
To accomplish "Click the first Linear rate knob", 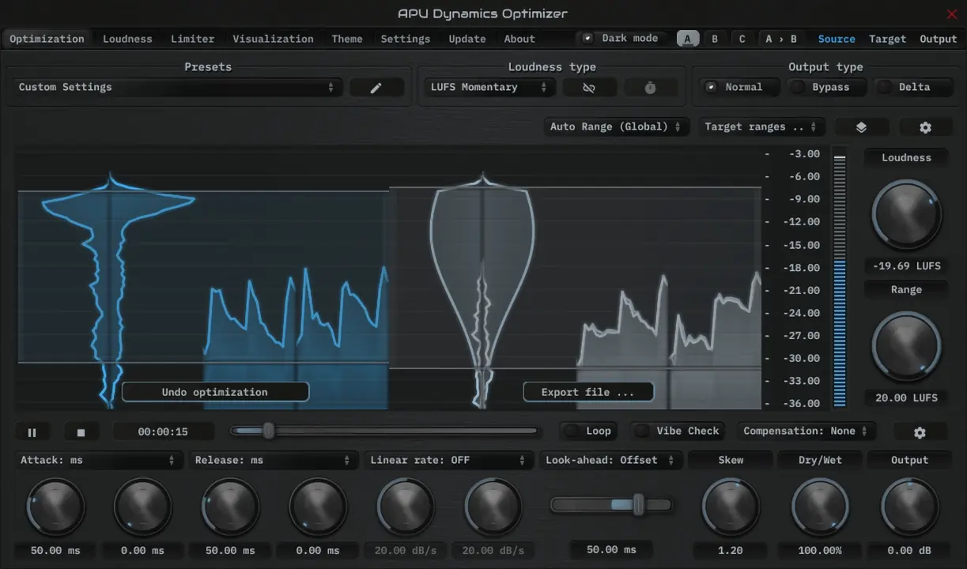I will [406, 507].
